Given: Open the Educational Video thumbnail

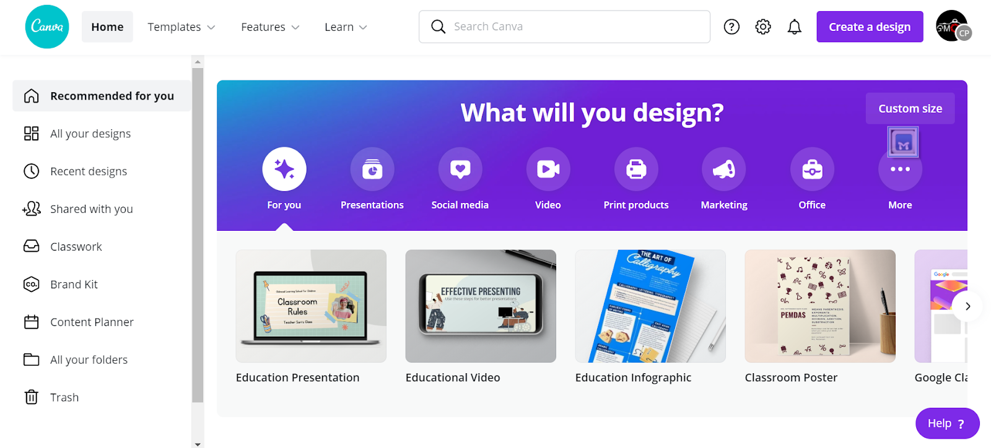Looking at the screenshot, I should point(481,306).
